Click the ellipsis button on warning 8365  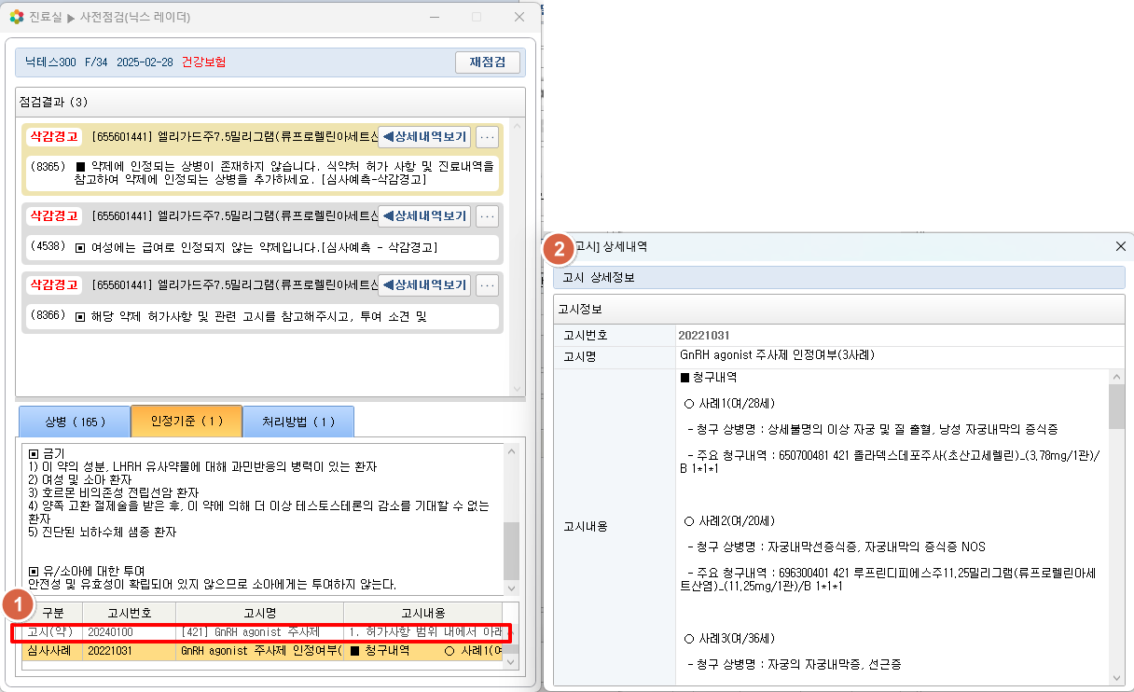tap(487, 137)
